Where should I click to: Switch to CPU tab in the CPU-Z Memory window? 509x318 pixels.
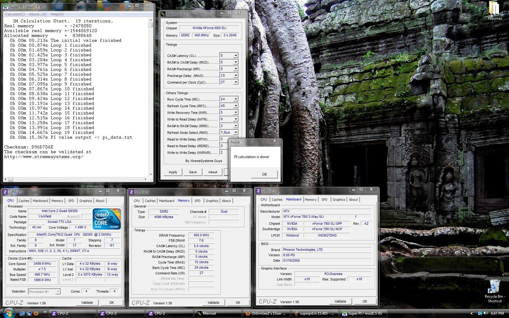[137, 201]
